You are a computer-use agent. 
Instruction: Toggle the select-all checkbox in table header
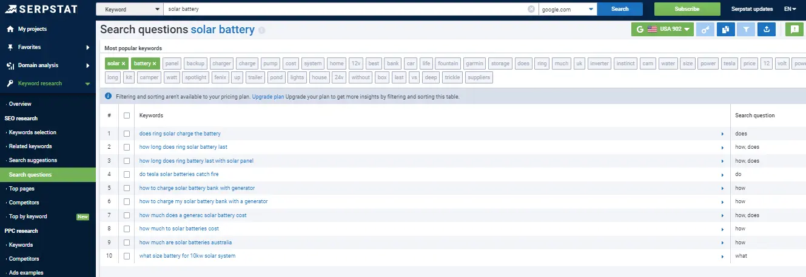tap(127, 116)
